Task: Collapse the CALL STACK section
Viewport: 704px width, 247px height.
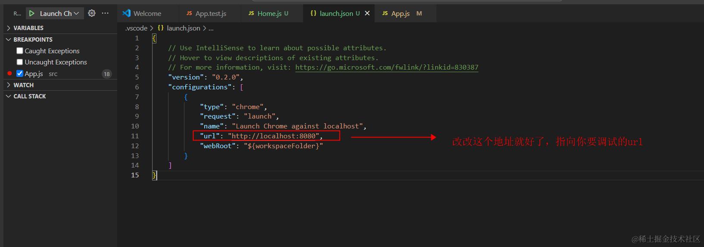Action: pyautogui.click(x=60, y=96)
